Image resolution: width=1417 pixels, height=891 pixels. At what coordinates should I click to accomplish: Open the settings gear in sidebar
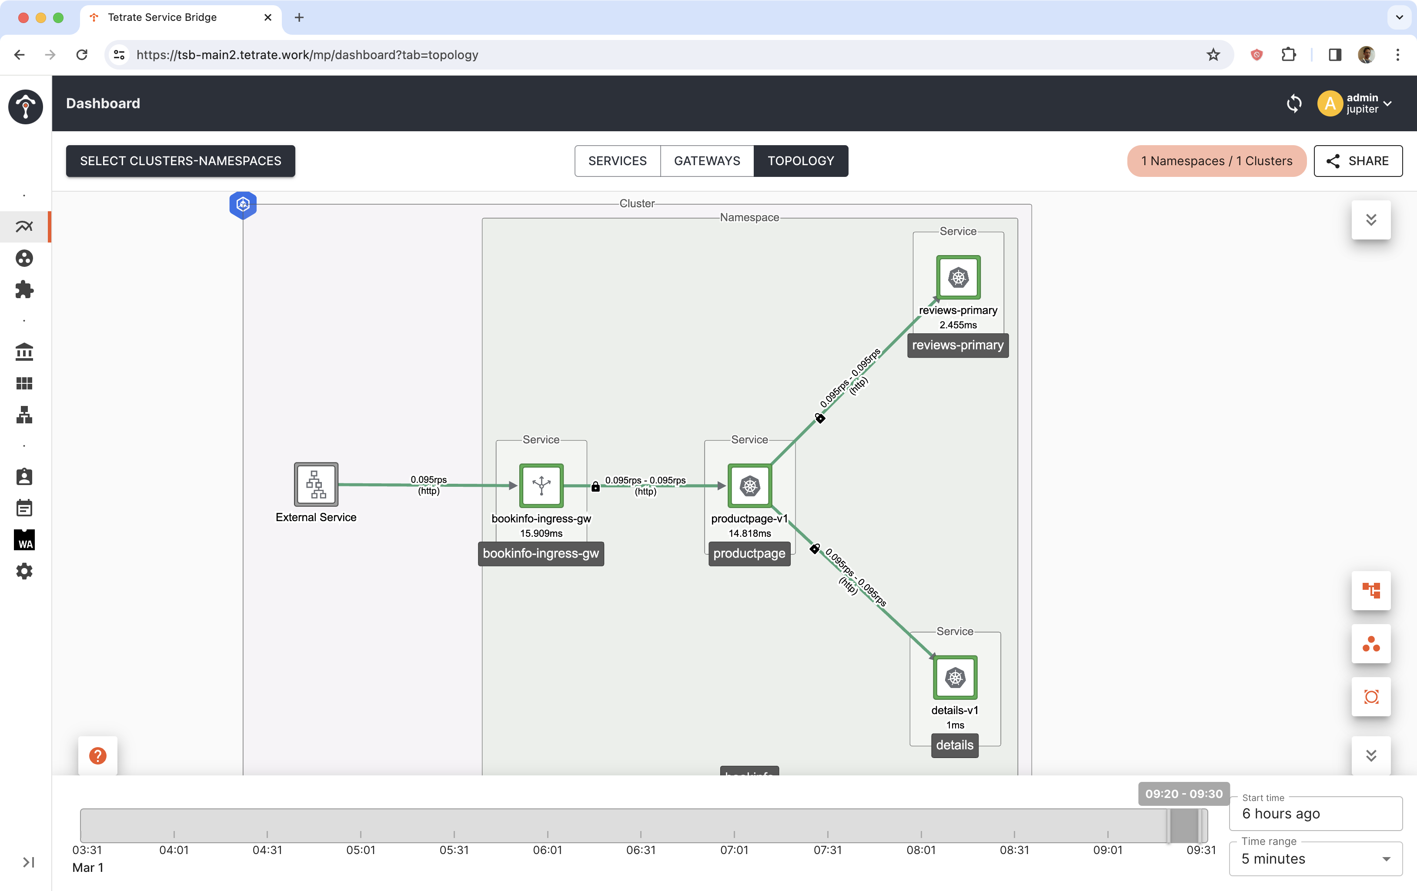tap(24, 571)
